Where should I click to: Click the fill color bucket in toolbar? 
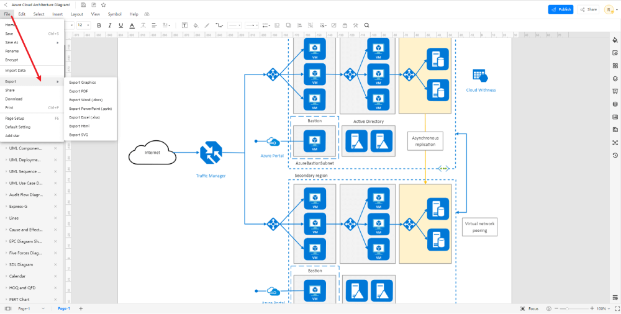pyautogui.click(x=196, y=25)
